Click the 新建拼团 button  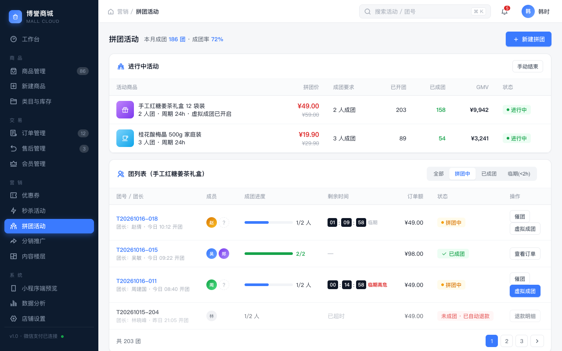pyautogui.click(x=529, y=39)
